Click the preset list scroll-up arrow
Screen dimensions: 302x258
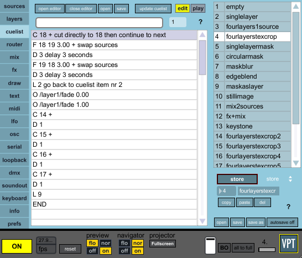[296, 7]
